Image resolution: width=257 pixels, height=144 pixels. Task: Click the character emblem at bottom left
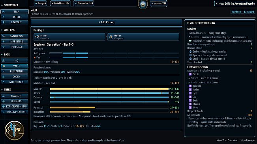[x=15, y=131]
